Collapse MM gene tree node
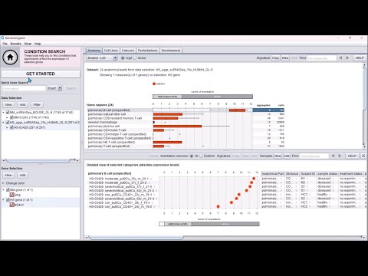 pyautogui.click(x=3, y=190)
